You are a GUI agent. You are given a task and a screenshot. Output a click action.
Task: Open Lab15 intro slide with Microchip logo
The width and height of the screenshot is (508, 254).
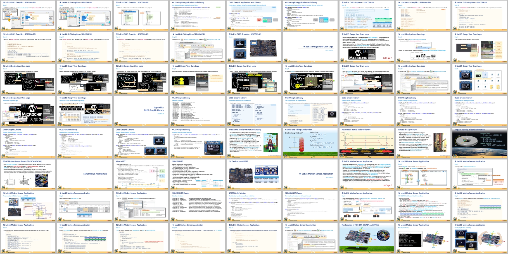tap(367, 47)
